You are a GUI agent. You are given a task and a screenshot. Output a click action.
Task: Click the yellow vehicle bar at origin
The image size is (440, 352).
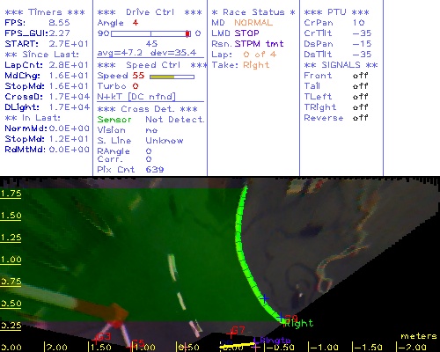pyautogui.click(x=237, y=347)
